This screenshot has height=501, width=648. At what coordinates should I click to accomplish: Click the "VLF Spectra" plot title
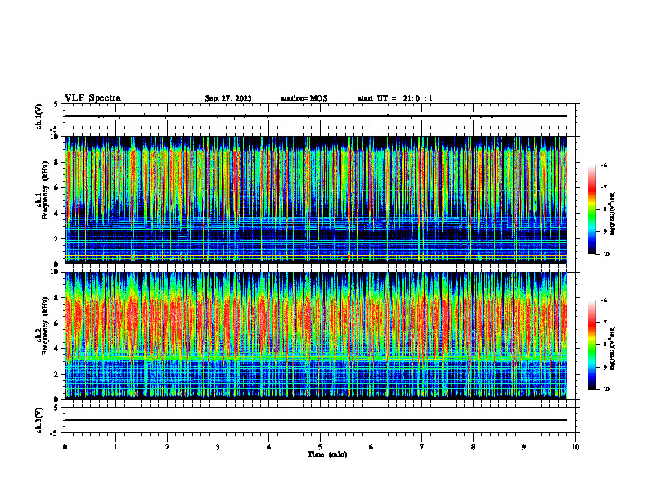[92, 98]
